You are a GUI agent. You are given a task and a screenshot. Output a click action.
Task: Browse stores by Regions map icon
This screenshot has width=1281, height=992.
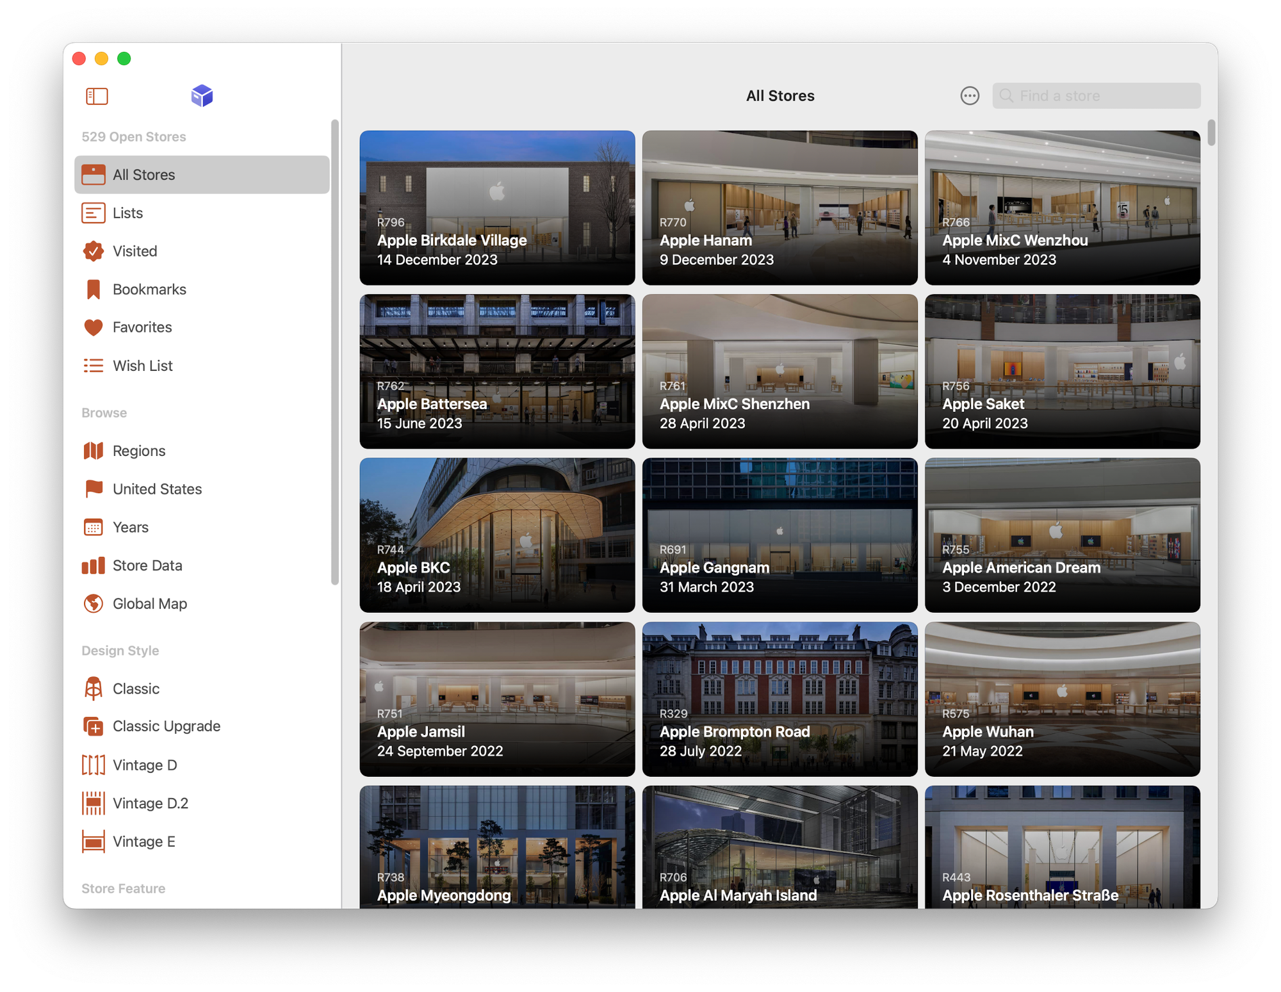click(94, 451)
